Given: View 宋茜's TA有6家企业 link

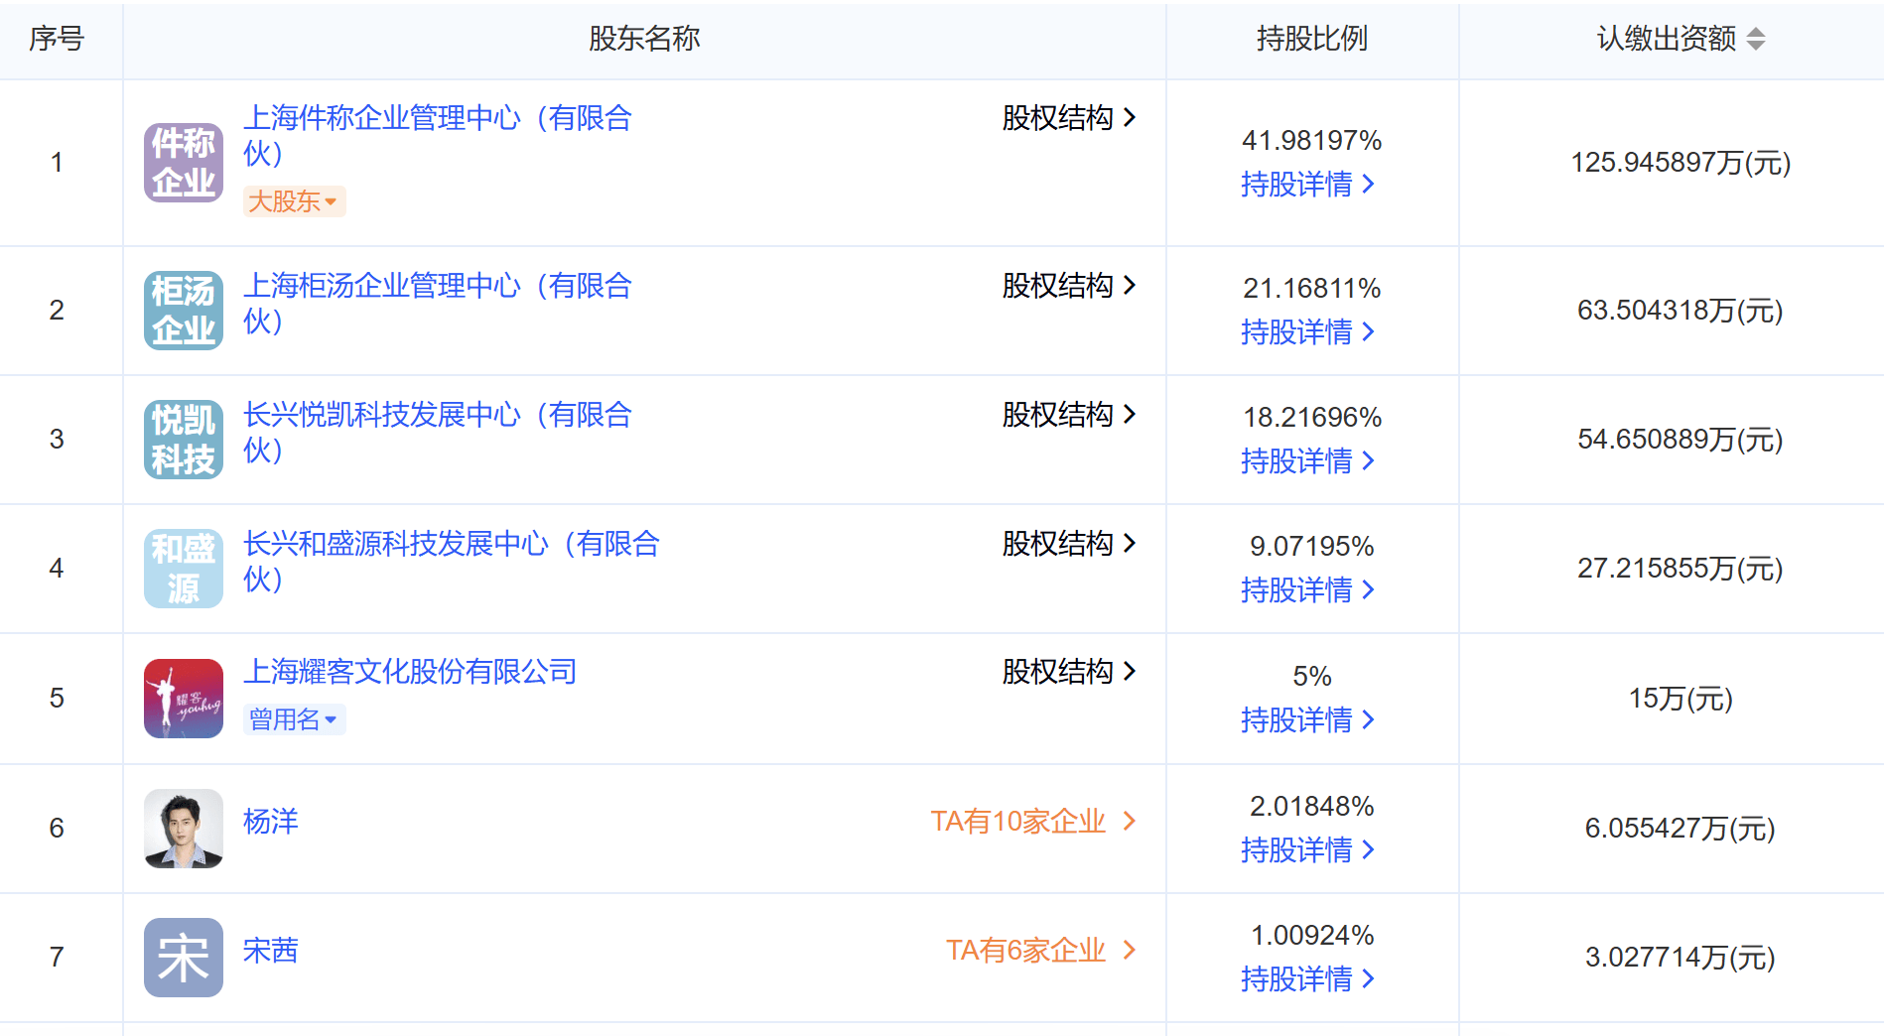Looking at the screenshot, I should (x=1039, y=951).
